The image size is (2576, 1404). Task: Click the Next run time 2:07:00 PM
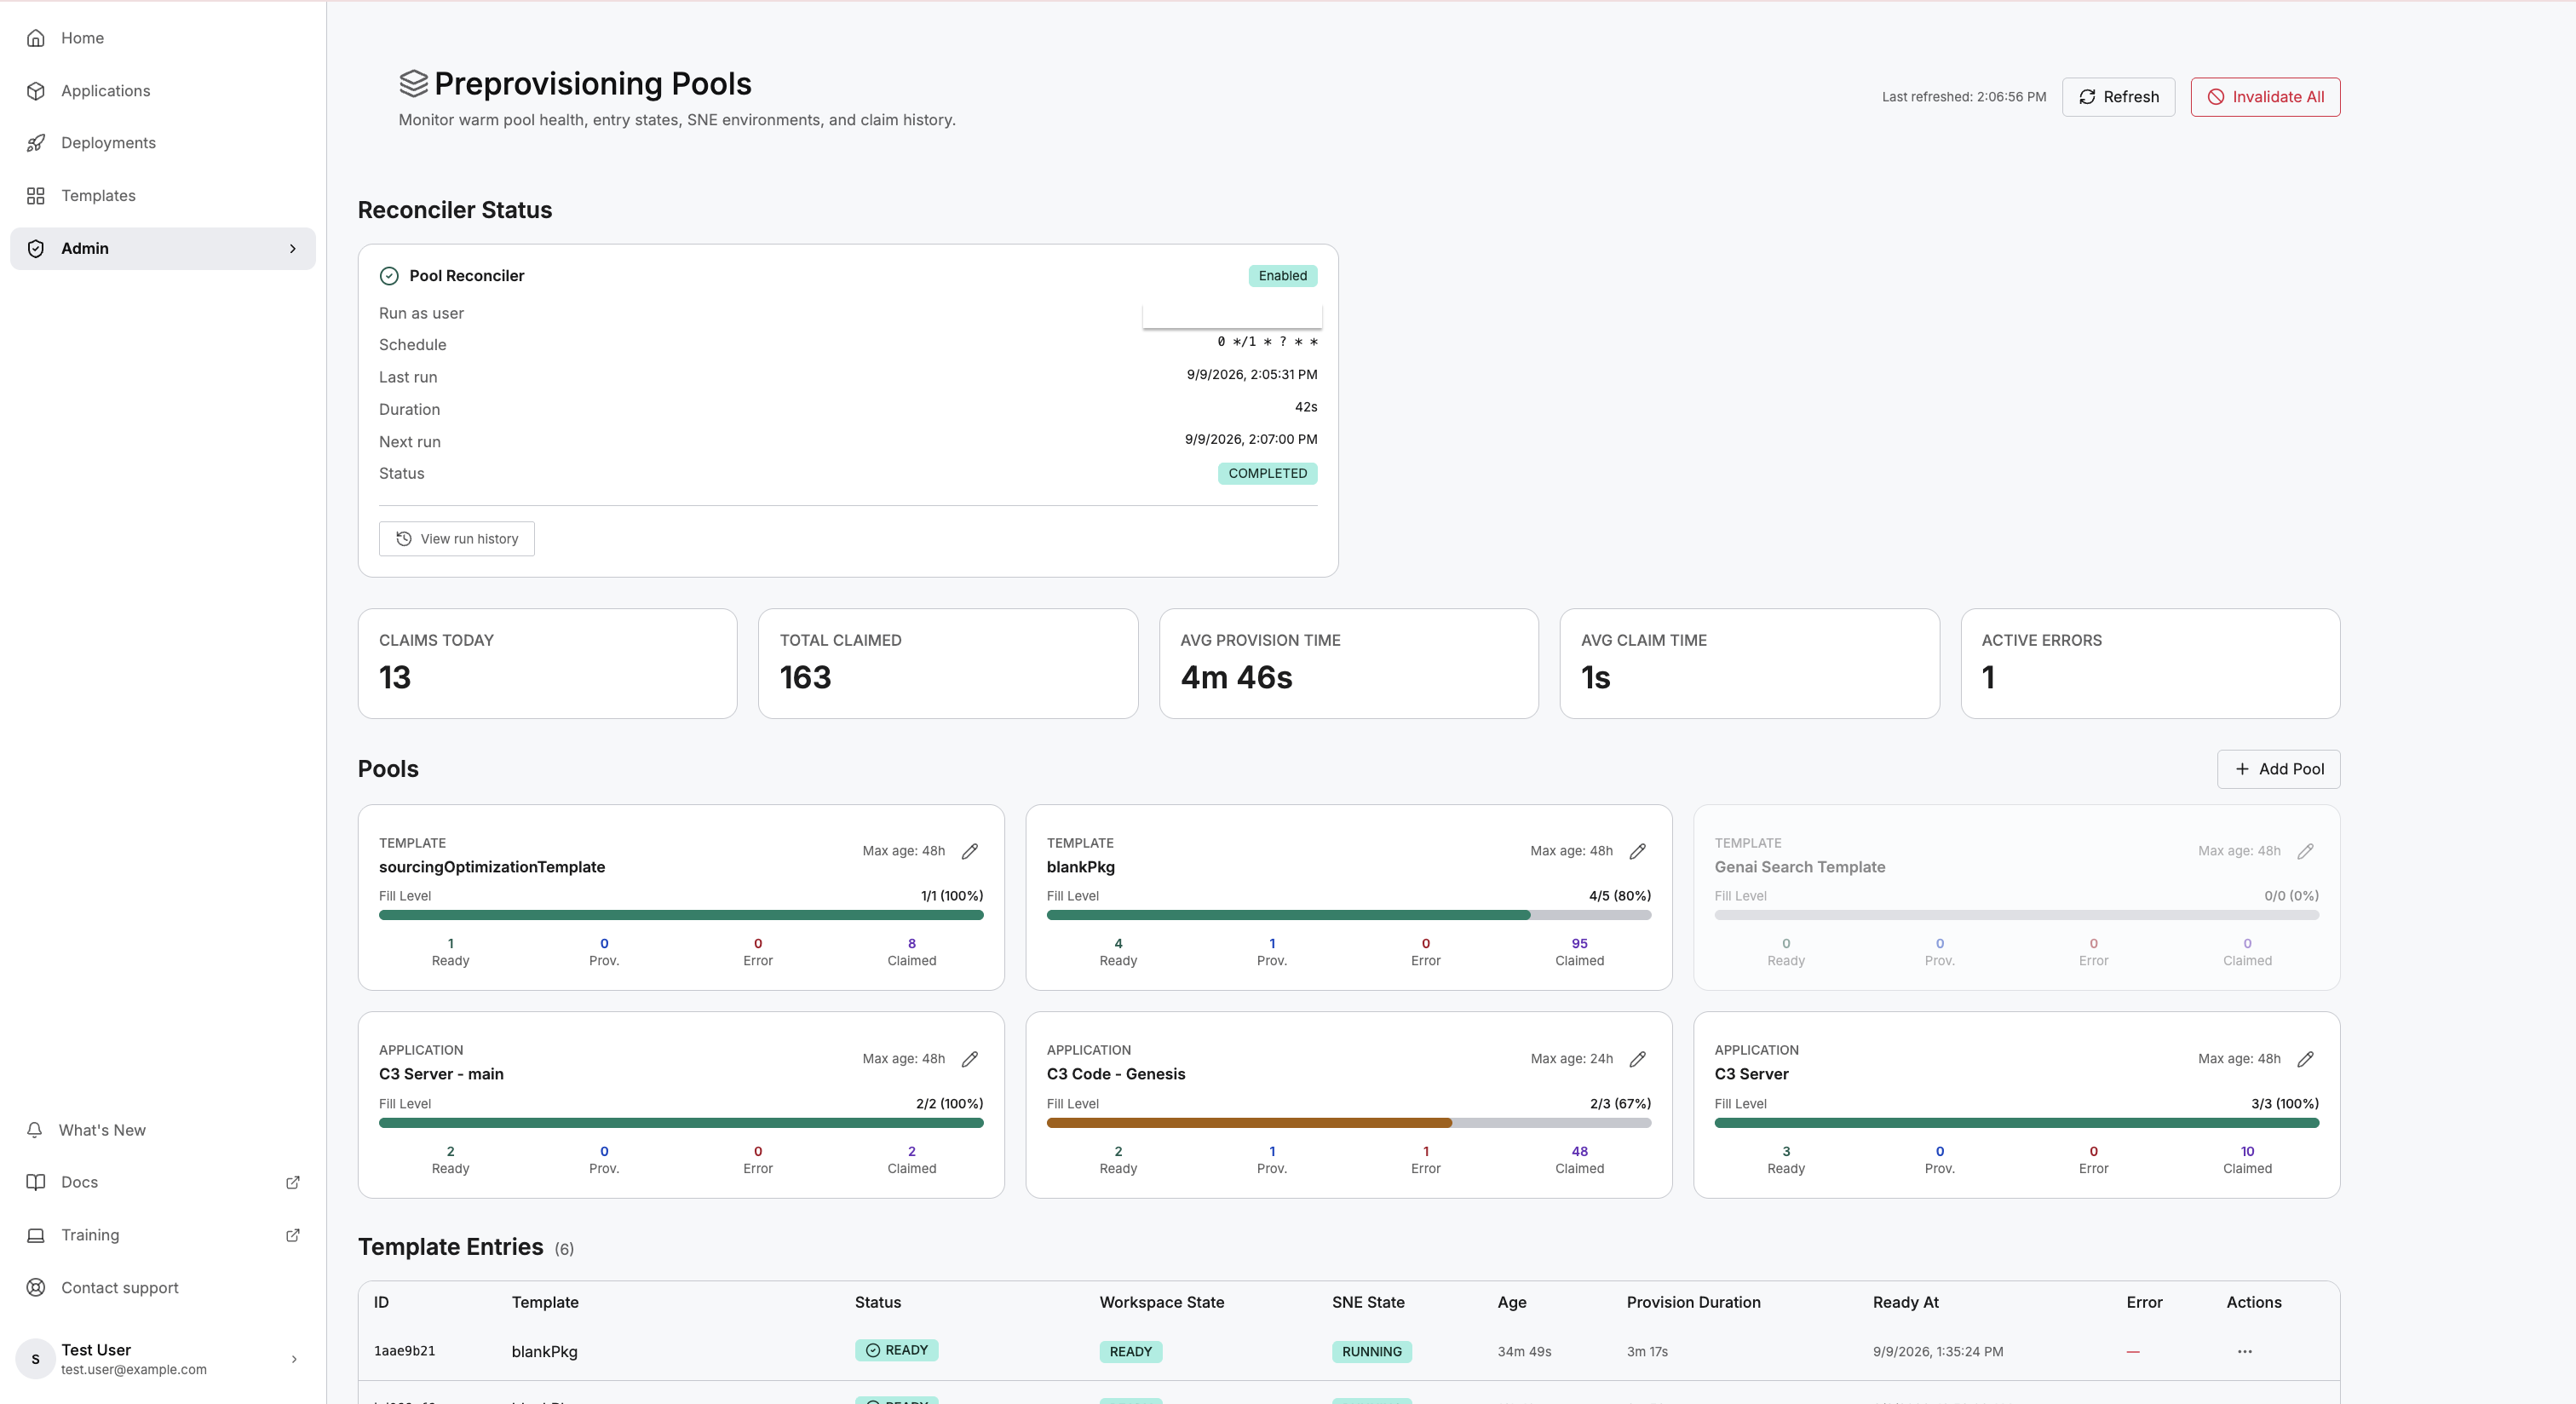1250,439
